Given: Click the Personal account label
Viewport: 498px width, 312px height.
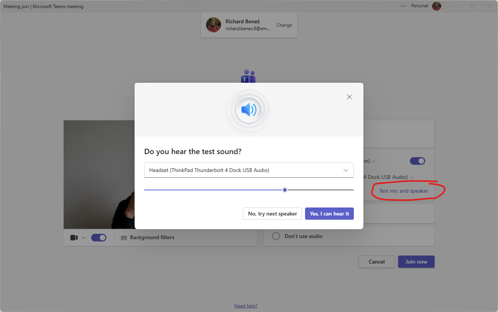Looking at the screenshot, I should (419, 6).
